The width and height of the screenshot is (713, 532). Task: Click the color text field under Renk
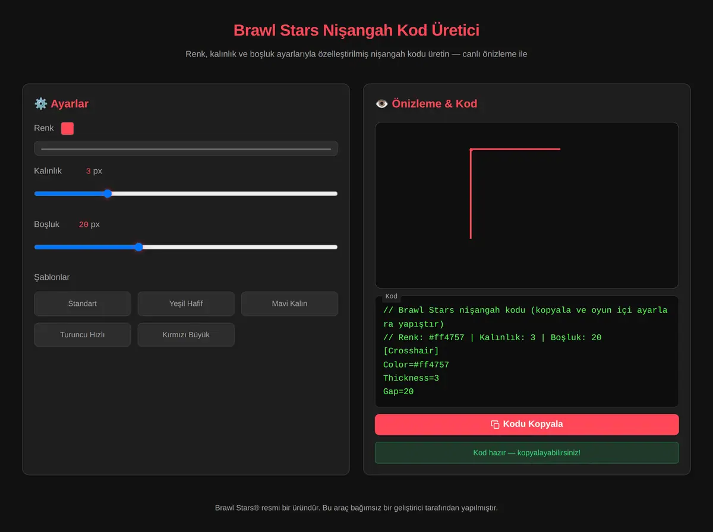click(186, 148)
